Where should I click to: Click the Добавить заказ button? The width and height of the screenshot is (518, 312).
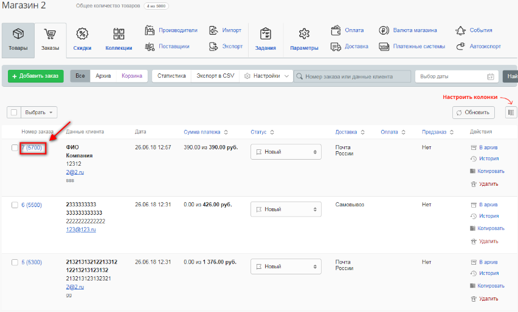pyautogui.click(x=35, y=76)
